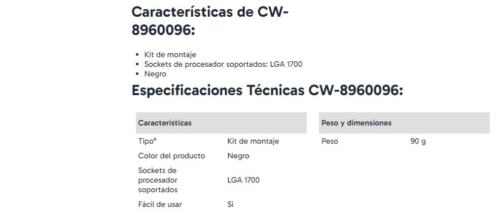The image size is (502, 213).
Task: Click the 'Tipo*' row label
Action: tap(147, 141)
